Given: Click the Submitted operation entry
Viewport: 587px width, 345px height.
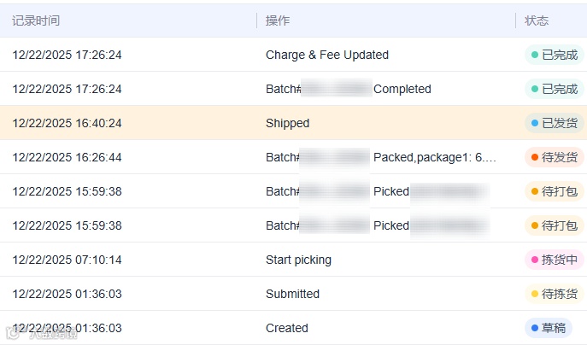Looking at the screenshot, I should [x=292, y=294].
